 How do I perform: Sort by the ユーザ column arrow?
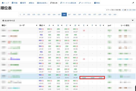[37, 25]
